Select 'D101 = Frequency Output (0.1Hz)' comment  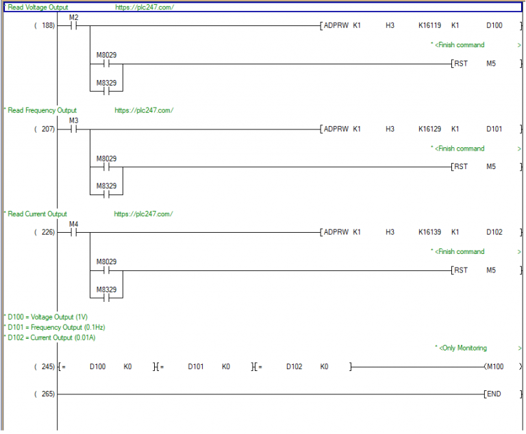(x=55, y=327)
